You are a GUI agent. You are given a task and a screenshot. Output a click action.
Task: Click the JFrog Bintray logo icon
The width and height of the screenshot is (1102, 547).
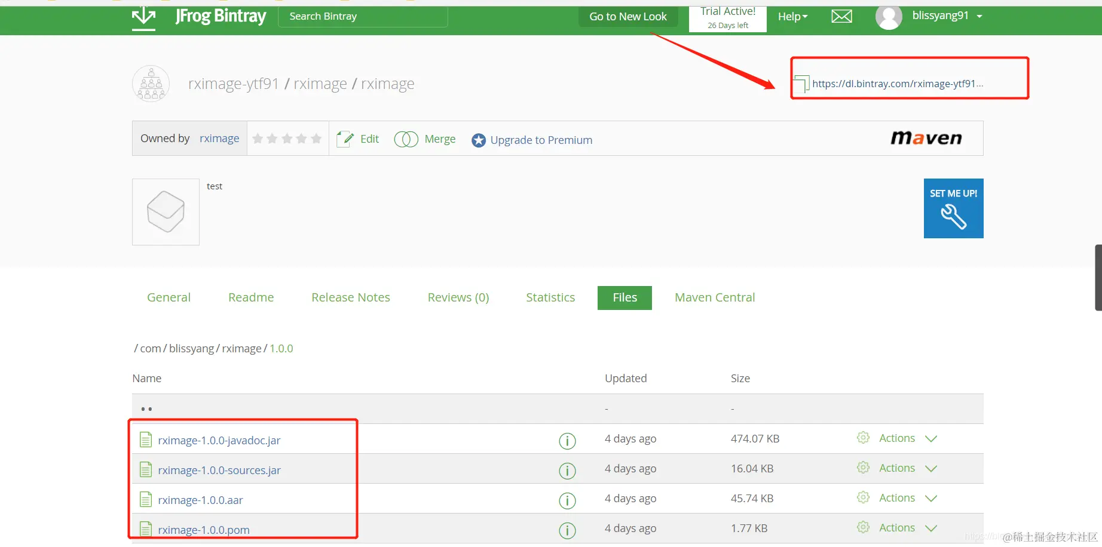(x=143, y=18)
